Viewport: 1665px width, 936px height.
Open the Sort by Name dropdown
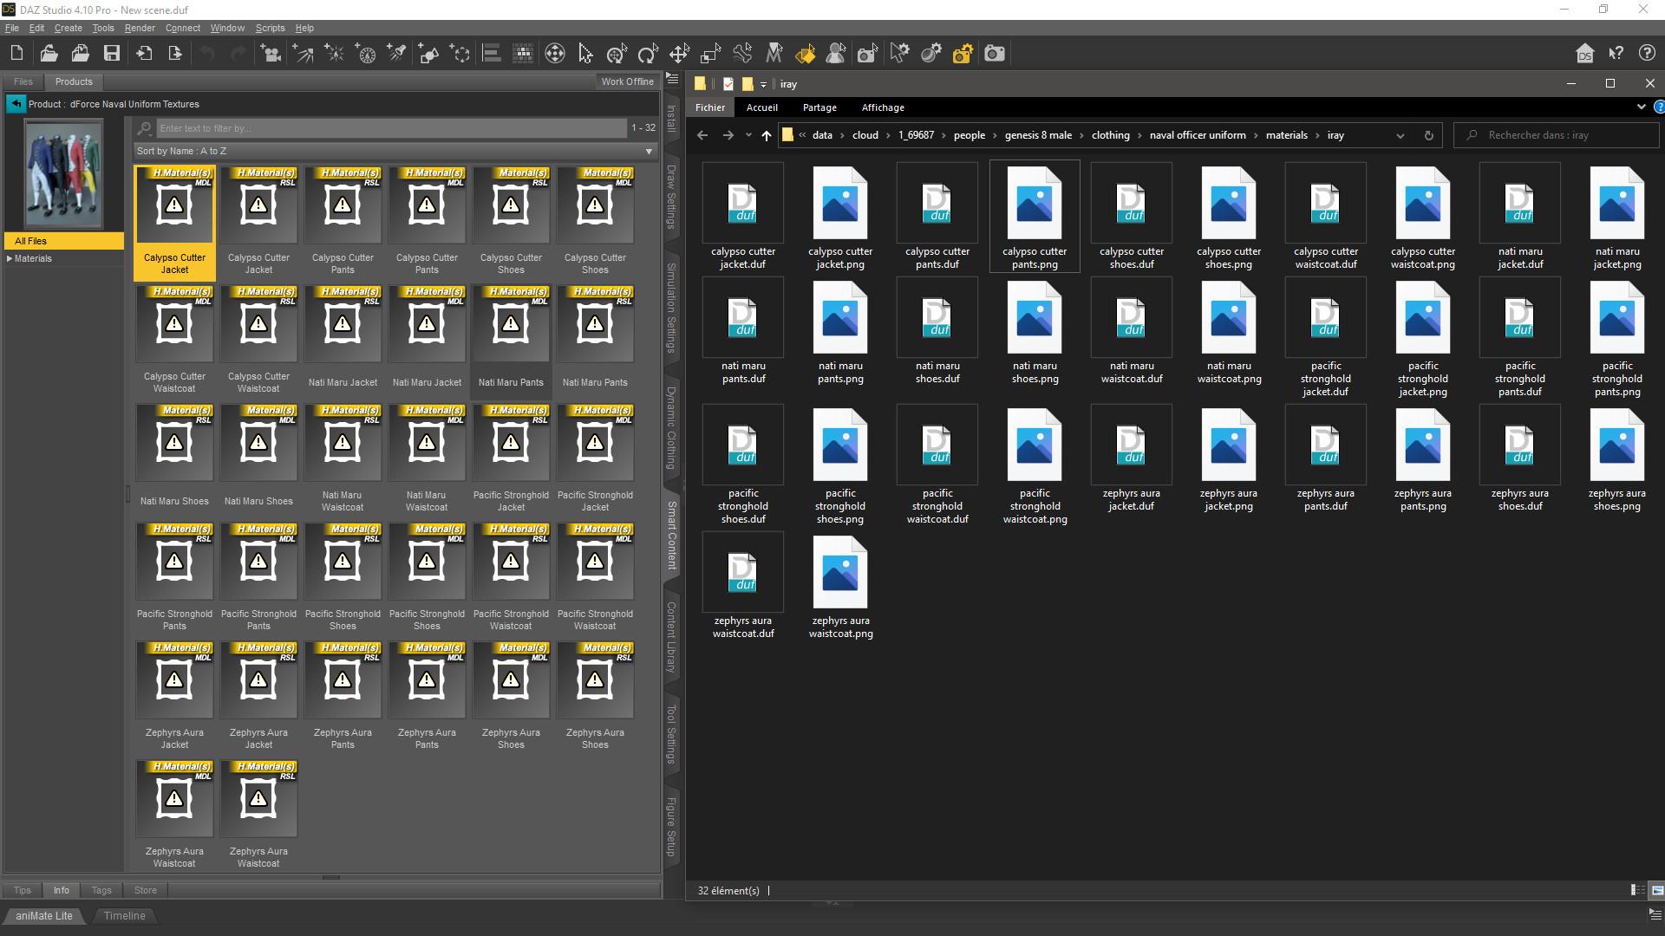pos(648,152)
